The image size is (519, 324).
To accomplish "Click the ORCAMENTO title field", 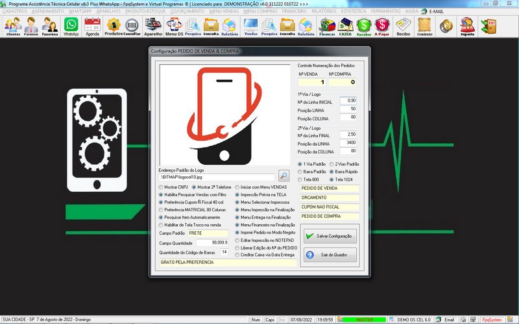I will tap(330, 198).
